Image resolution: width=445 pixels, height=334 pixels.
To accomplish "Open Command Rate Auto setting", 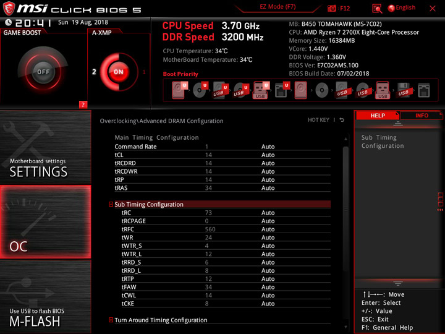I will [x=268, y=147].
